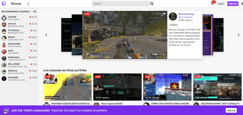Image resolution: width=243 pixels, height=115 pixels.
Task: Open the More Apache RUNS stream title
Action: [112, 103]
